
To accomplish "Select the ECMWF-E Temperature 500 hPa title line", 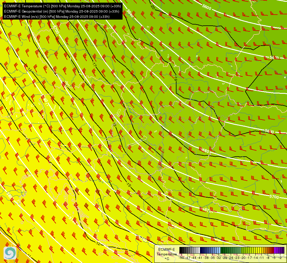I will [x=62, y=6].
